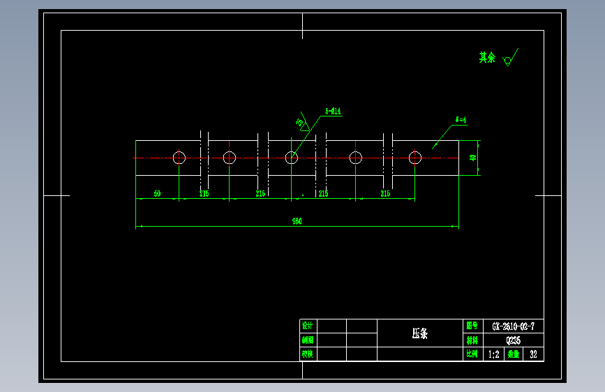
Task: Click the roughness value 25 on the leader
Action: (300, 122)
